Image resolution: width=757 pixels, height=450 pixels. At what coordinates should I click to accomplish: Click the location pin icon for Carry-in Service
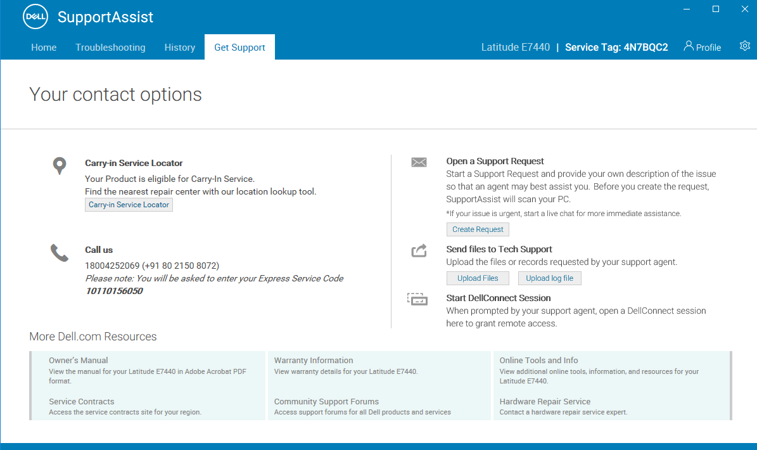(x=59, y=165)
